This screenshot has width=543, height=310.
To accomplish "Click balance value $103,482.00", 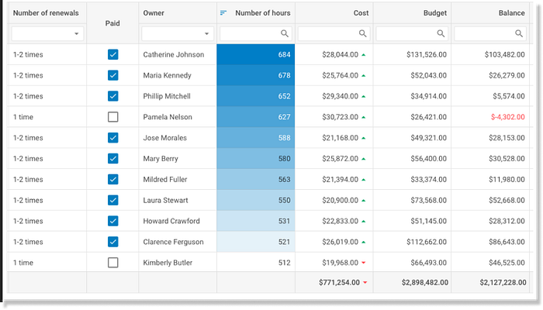I will coord(504,54).
